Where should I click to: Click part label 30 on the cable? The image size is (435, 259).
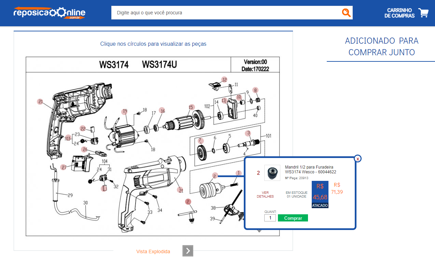(x=85, y=203)
